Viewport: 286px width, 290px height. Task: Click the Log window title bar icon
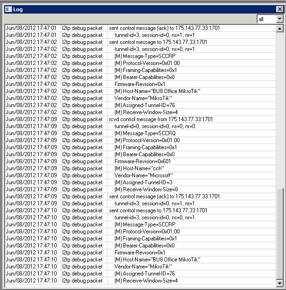[x=8, y=9]
